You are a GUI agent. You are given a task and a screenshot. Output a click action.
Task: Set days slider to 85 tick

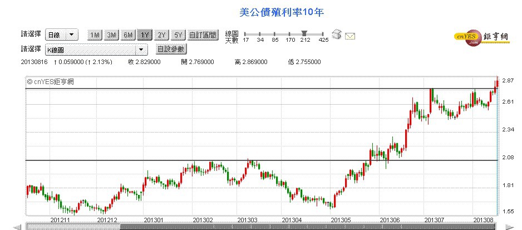[274, 34]
